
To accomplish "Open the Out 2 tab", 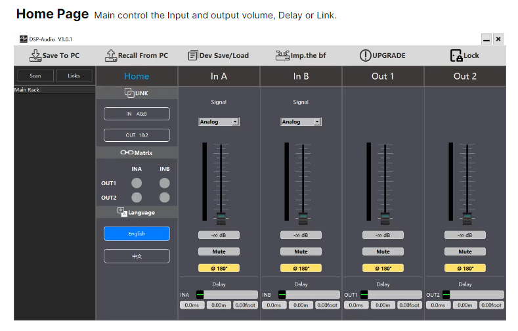I will coord(465,76).
